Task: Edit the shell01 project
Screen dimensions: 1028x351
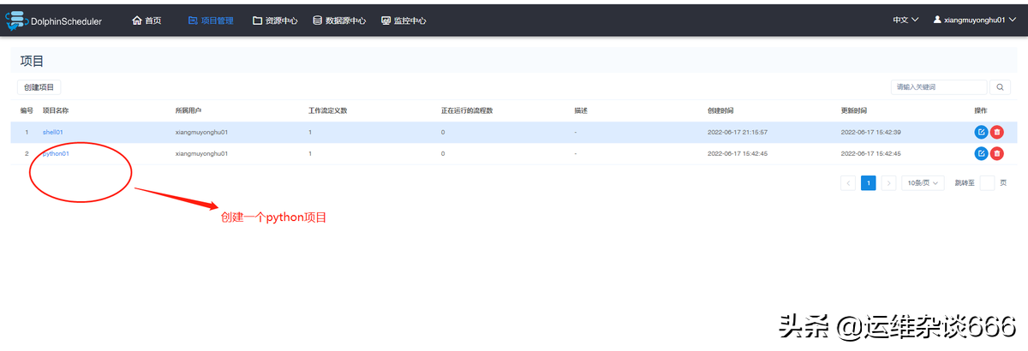Action: [x=981, y=132]
